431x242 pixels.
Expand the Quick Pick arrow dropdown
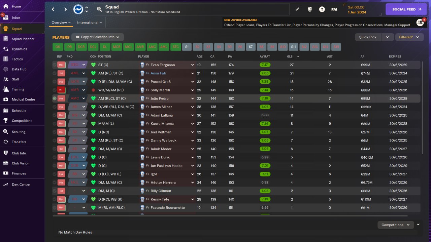(387, 37)
